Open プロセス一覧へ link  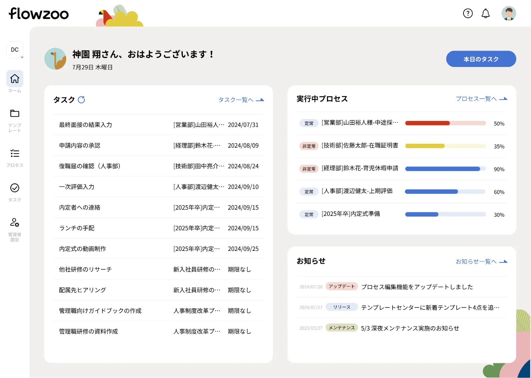481,99
